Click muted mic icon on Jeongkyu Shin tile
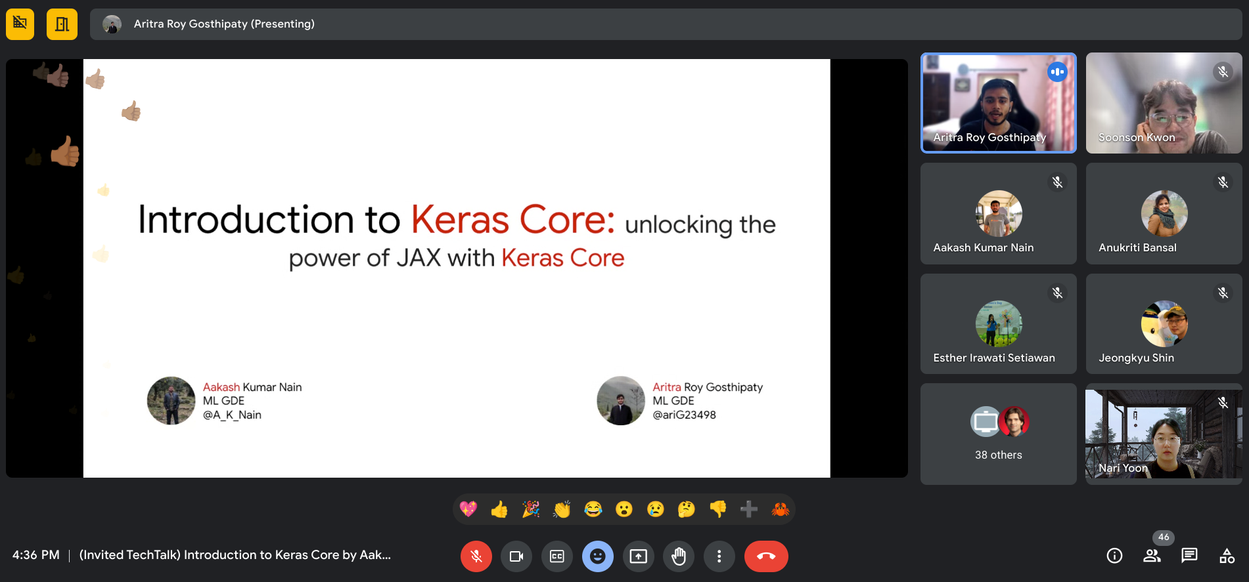1249x582 pixels. tap(1223, 293)
